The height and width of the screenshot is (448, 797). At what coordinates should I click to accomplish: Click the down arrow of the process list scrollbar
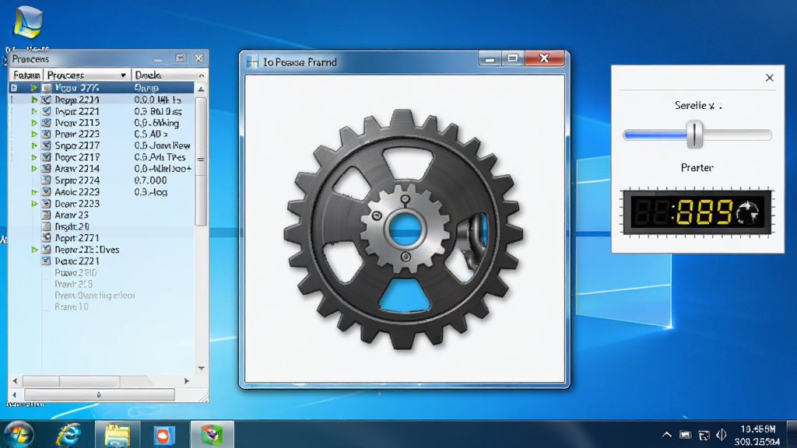[x=202, y=368]
